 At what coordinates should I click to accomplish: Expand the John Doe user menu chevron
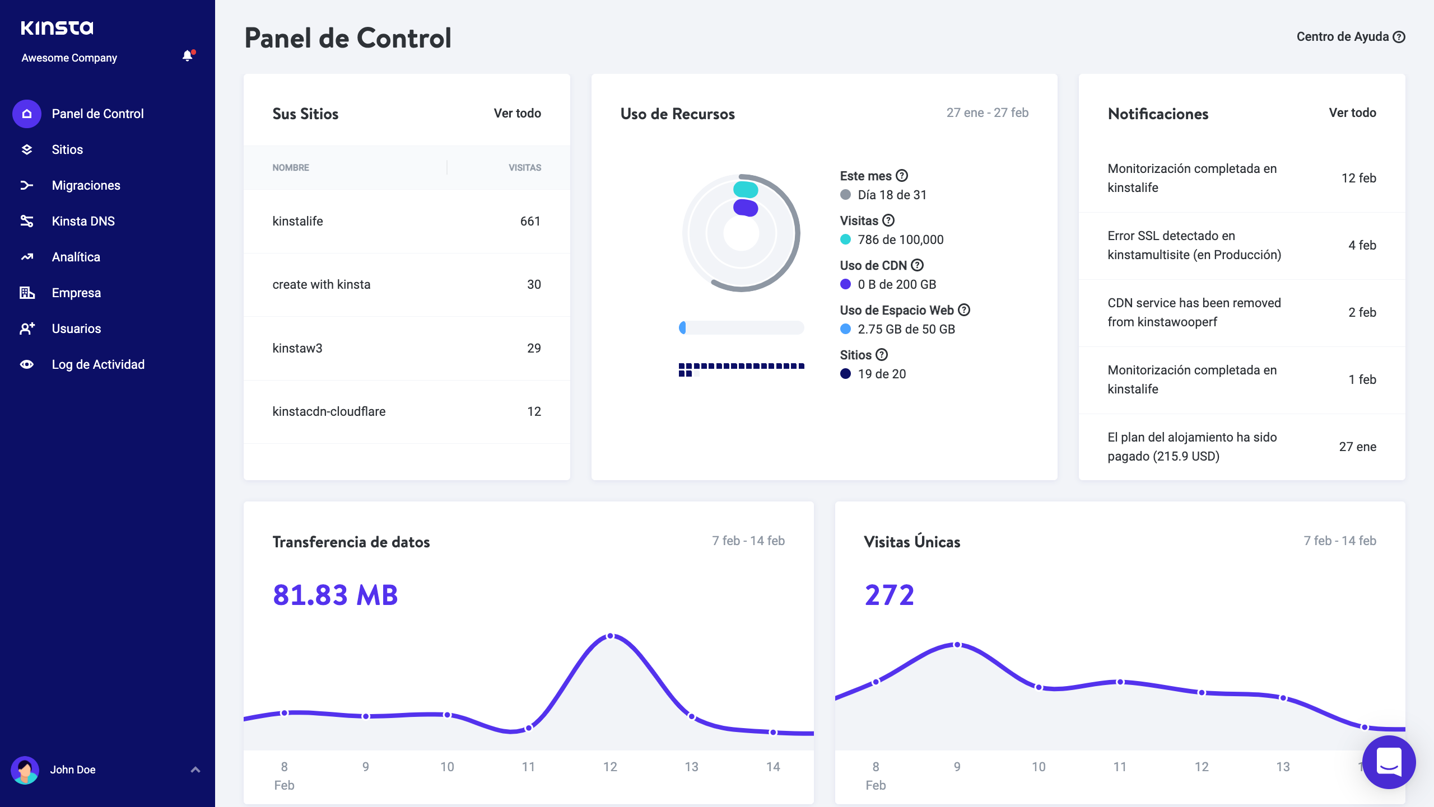pyautogui.click(x=195, y=770)
